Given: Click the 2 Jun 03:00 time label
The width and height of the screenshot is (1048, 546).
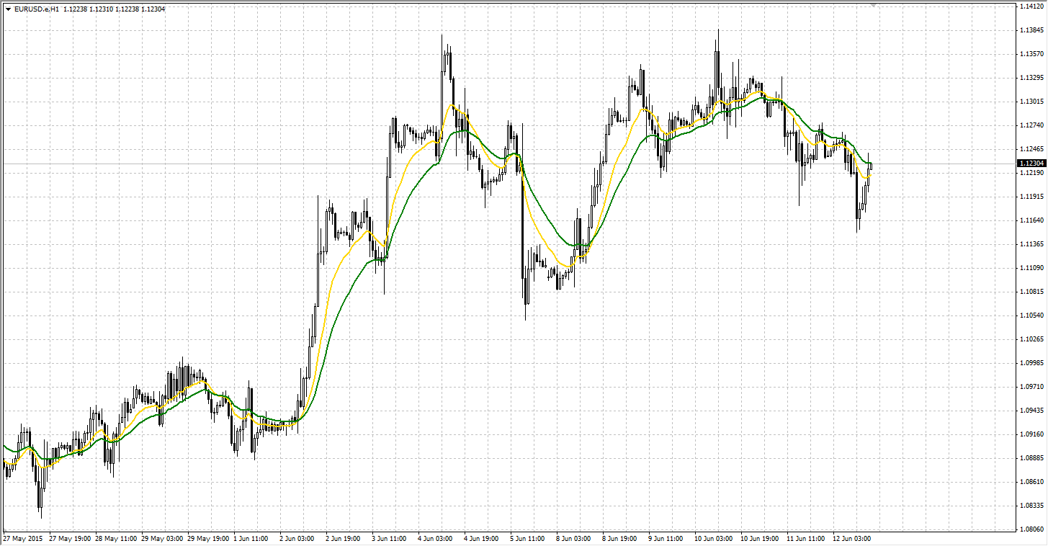Looking at the screenshot, I should pyautogui.click(x=298, y=538).
